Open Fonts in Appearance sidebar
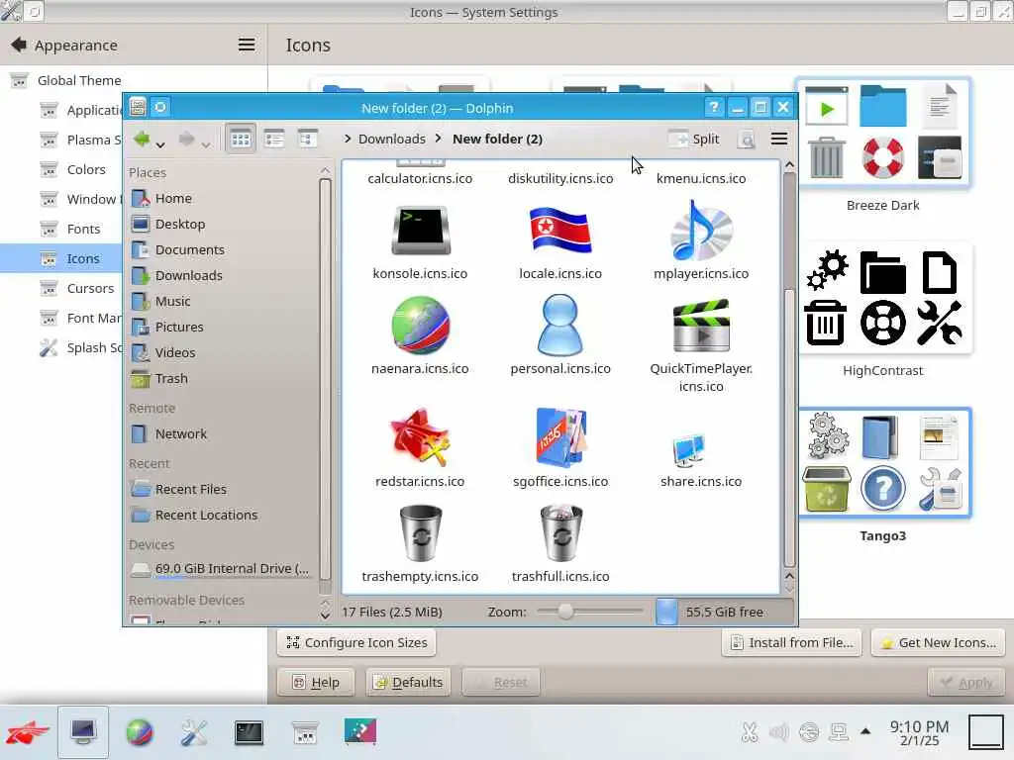 pos(83,229)
